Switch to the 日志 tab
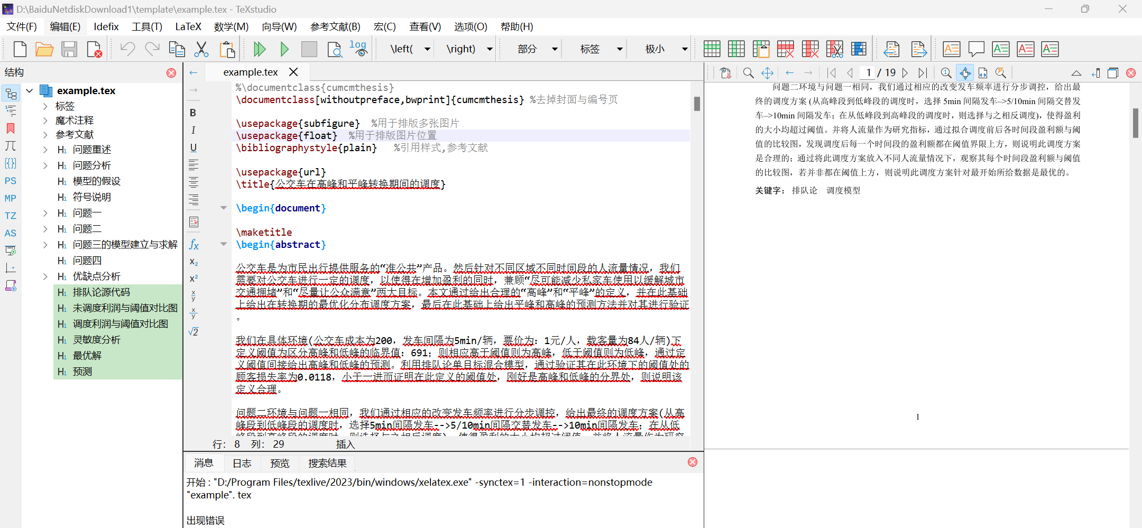Viewport: 1142px width, 528px height. click(x=242, y=464)
